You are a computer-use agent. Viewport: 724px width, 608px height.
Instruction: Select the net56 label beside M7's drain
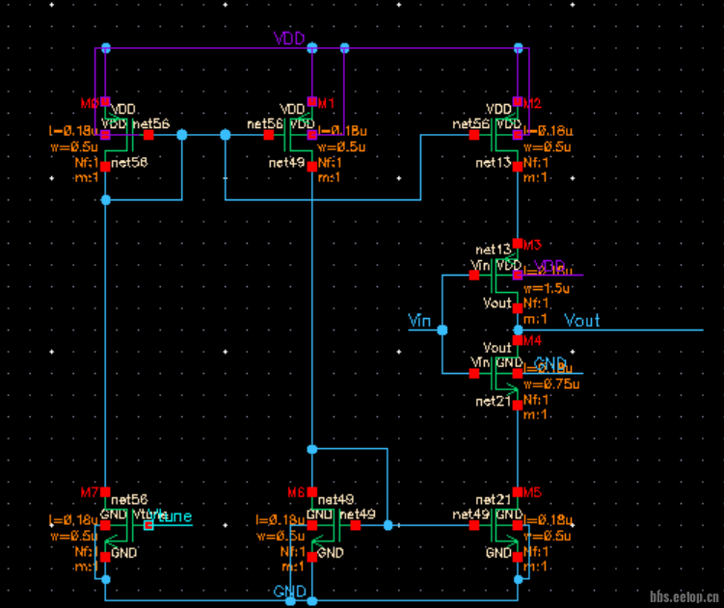[x=129, y=499]
